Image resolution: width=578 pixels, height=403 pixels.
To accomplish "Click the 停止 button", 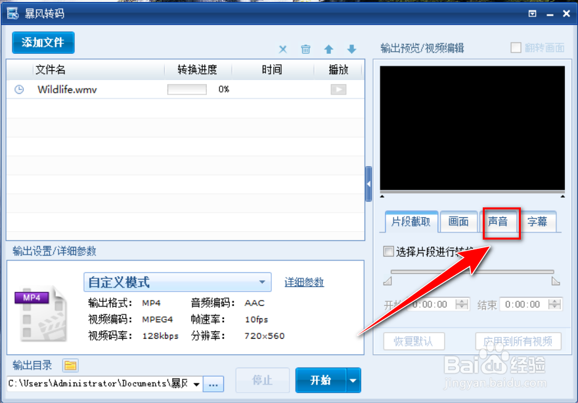I will pyautogui.click(x=263, y=380).
